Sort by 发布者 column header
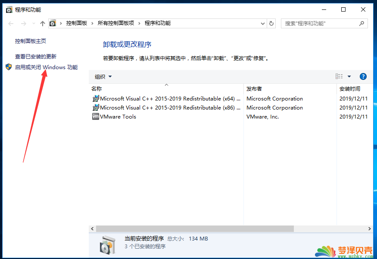 coord(290,89)
